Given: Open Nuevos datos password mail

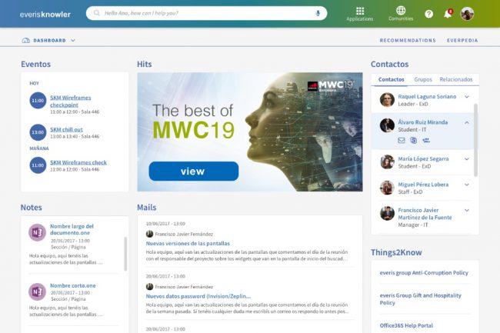Looking at the screenshot, I should [x=198, y=296].
